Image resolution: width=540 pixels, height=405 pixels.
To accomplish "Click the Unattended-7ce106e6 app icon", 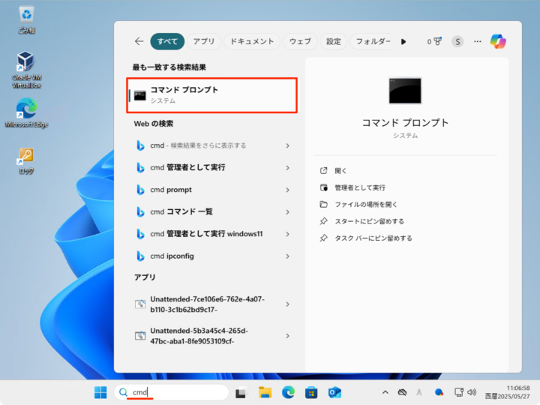I will coord(140,304).
